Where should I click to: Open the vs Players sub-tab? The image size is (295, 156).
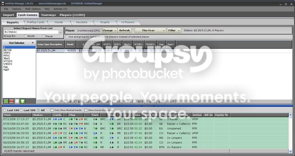tap(128, 22)
